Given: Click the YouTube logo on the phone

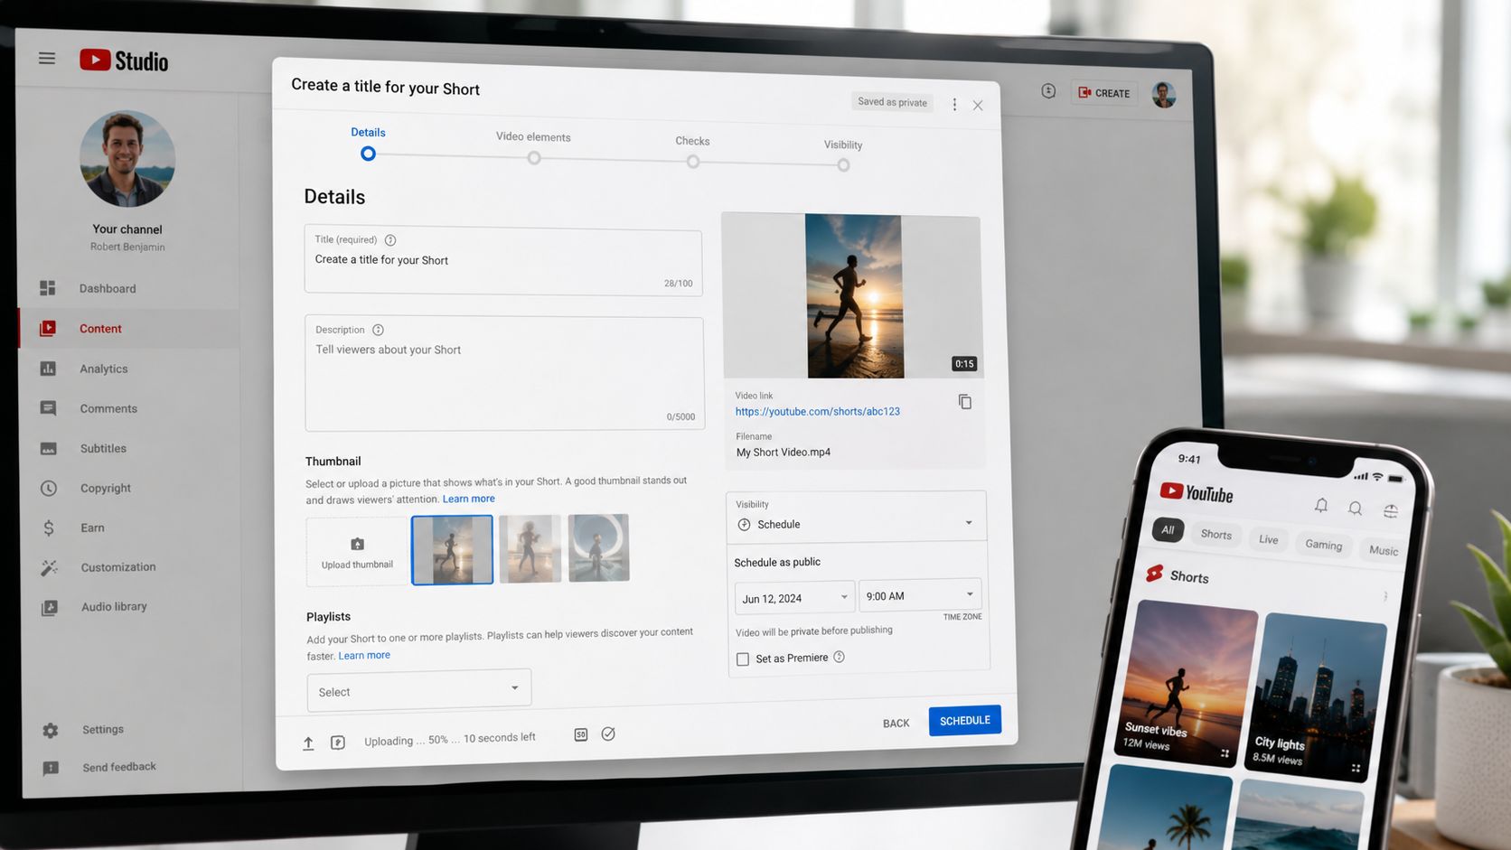Looking at the screenshot, I should [x=1197, y=492].
